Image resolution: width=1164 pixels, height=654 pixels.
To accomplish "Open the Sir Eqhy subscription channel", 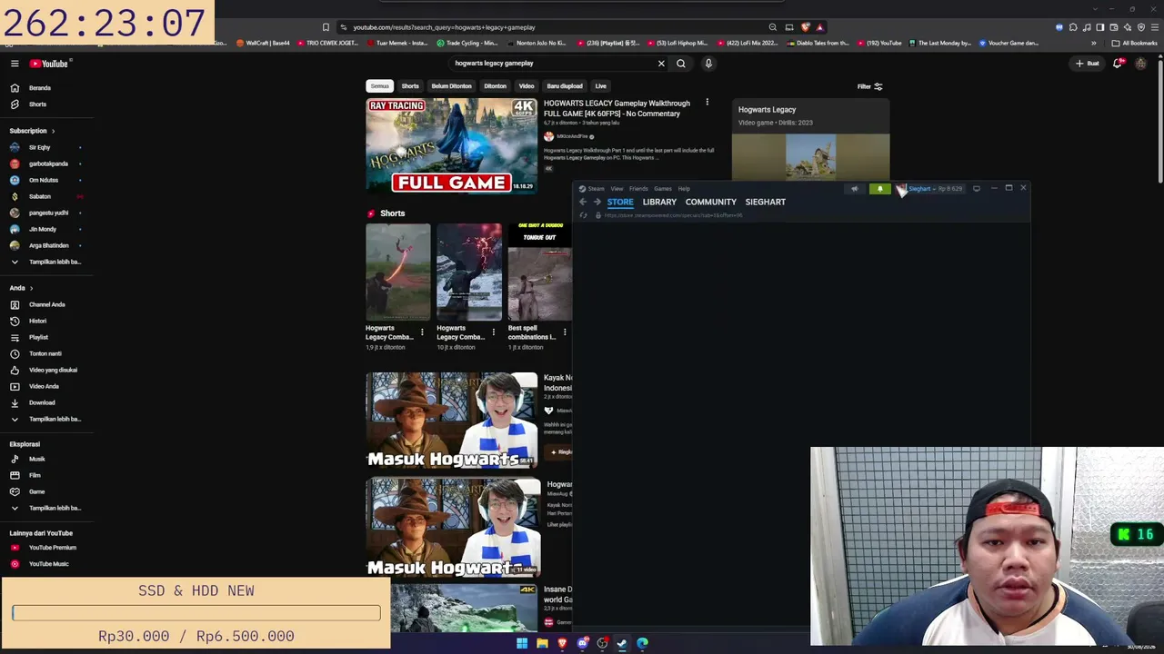I will (x=39, y=147).
